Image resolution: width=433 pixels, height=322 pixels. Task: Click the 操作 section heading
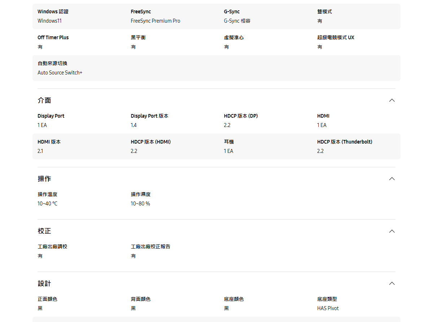(44, 179)
